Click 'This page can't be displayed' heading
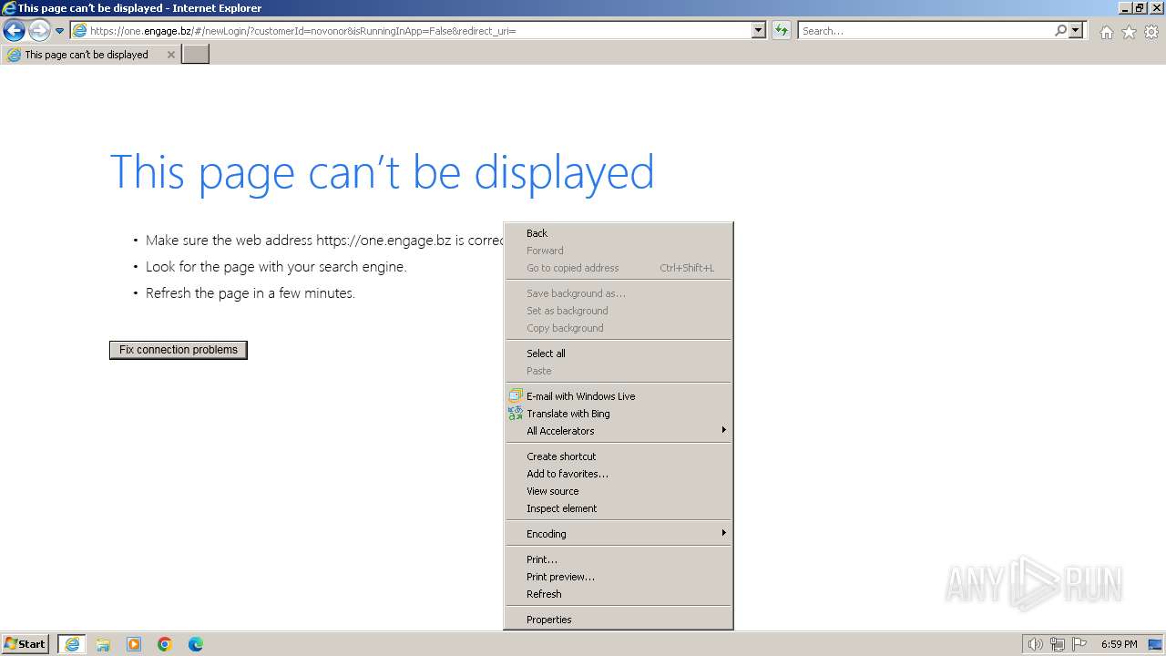Screen dimensions: 1166x656 [382, 172]
